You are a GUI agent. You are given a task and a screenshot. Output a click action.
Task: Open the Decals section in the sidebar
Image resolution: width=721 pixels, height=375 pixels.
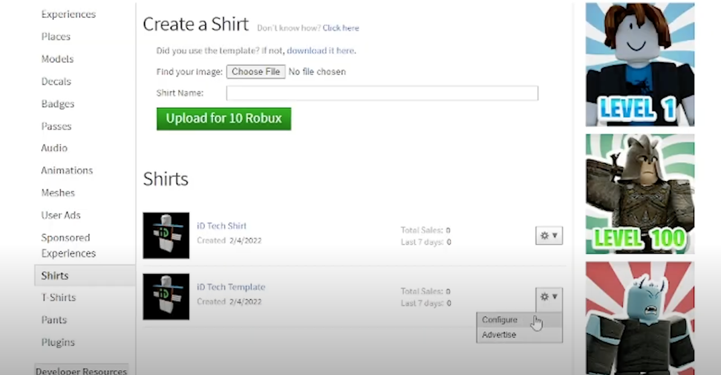click(x=56, y=81)
